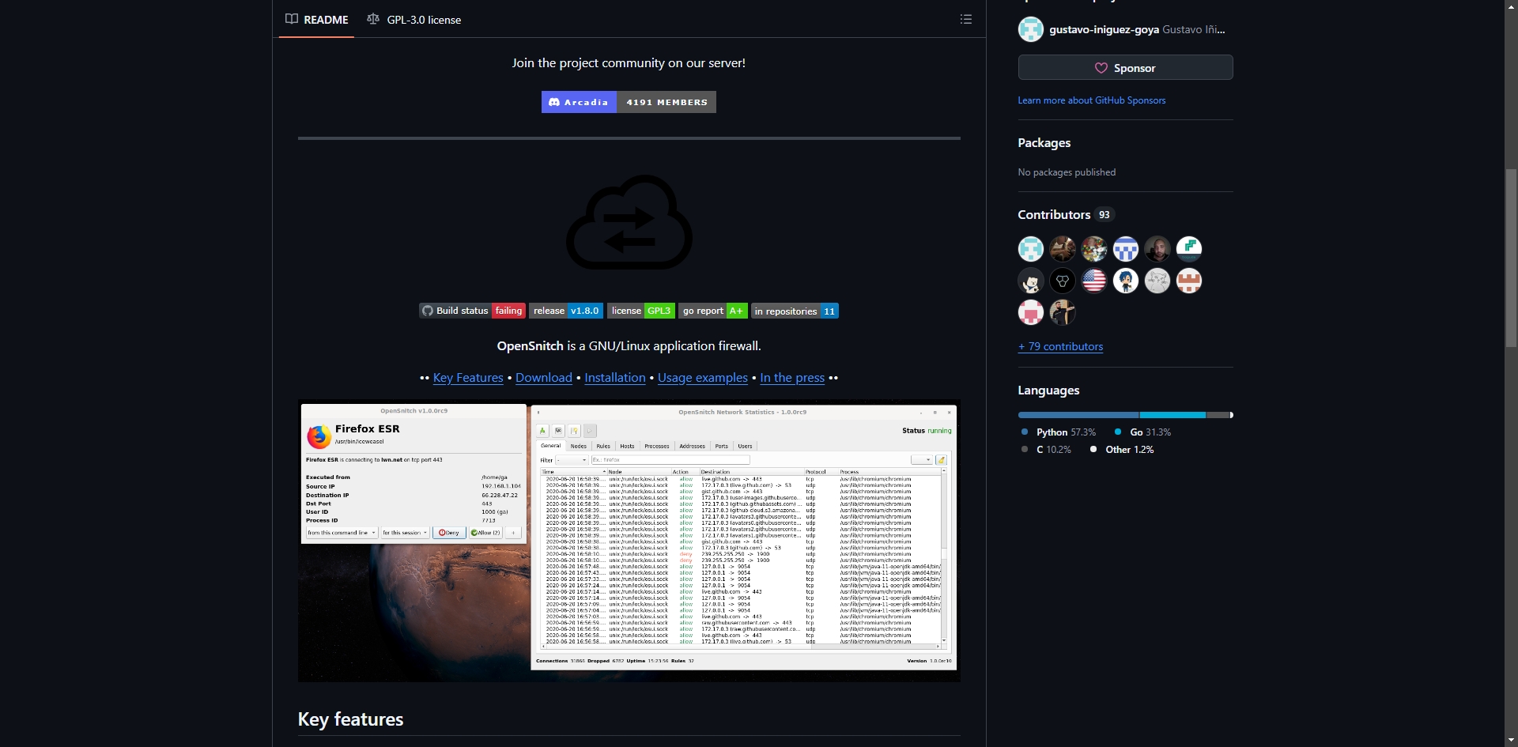Click the cartoon bear contributor avatar
The image size is (1518, 747).
coord(1031,281)
